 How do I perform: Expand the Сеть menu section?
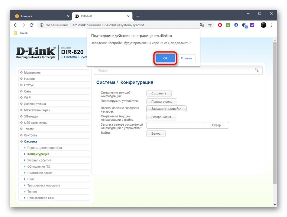[x=54, y=91]
